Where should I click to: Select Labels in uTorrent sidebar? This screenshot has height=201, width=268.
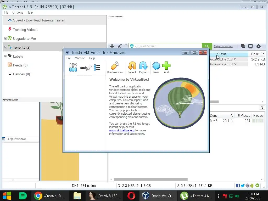click(18, 56)
